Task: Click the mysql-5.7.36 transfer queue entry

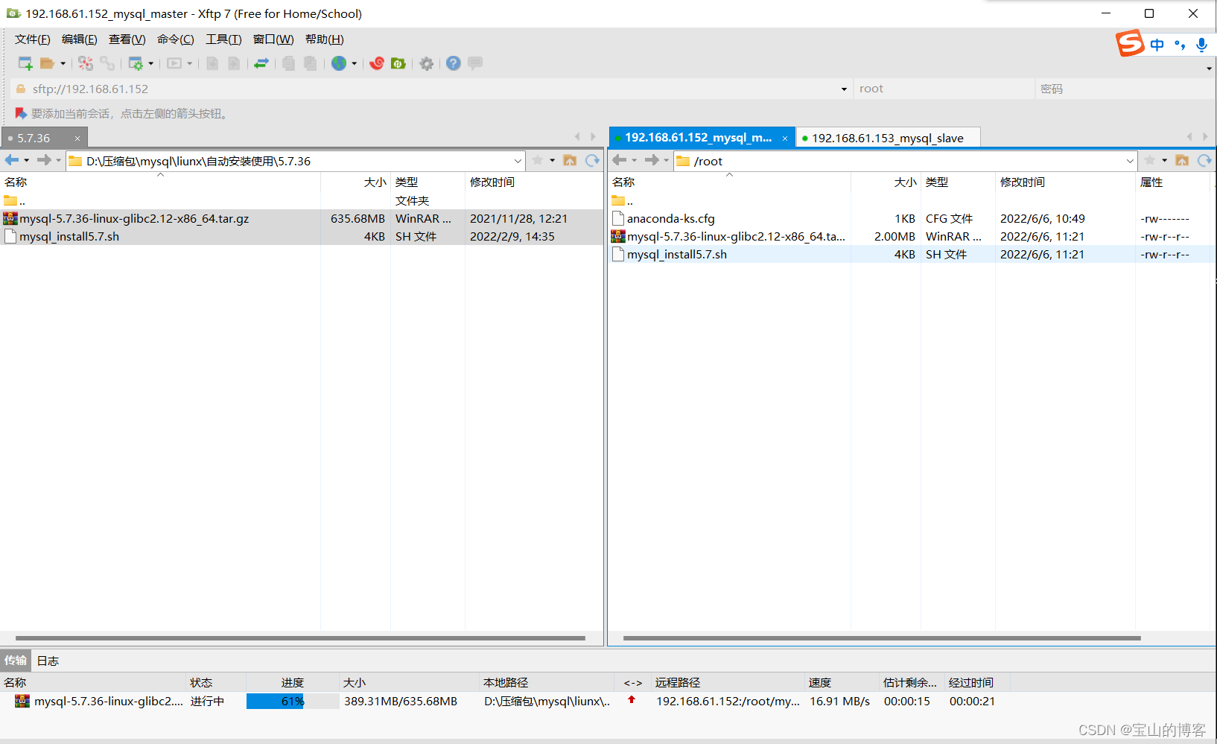Action: coord(109,701)
